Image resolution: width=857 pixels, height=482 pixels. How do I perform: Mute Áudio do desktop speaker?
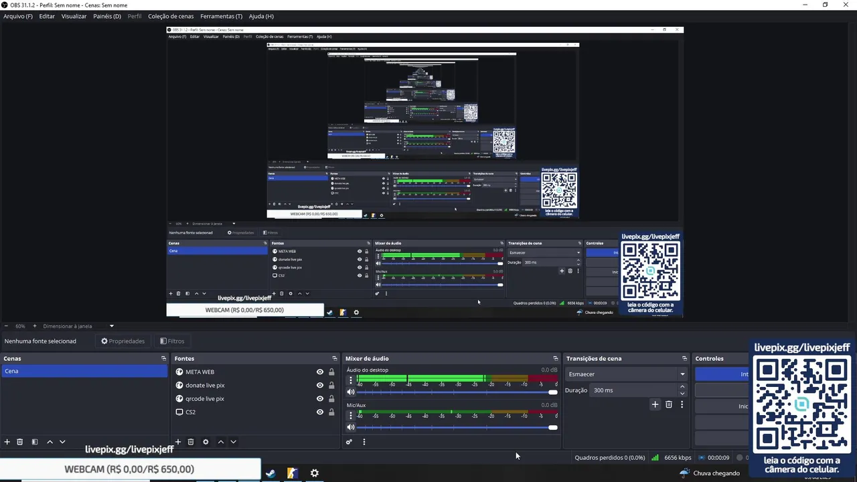coord(350,392)
